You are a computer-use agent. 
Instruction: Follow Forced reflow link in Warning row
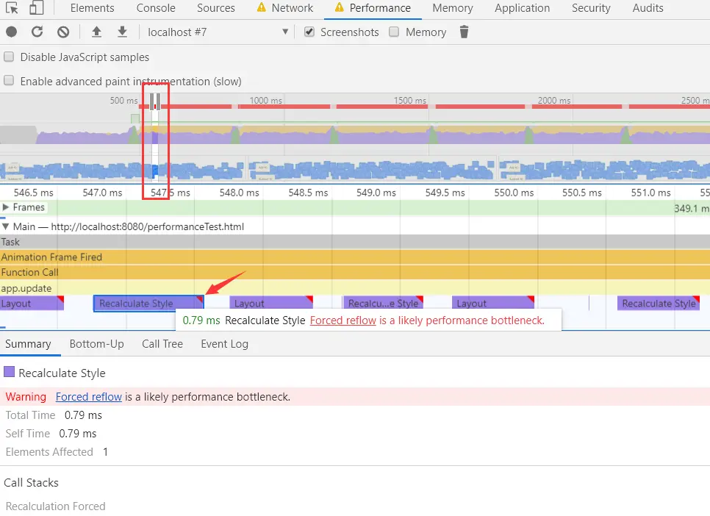pos(89,397)
